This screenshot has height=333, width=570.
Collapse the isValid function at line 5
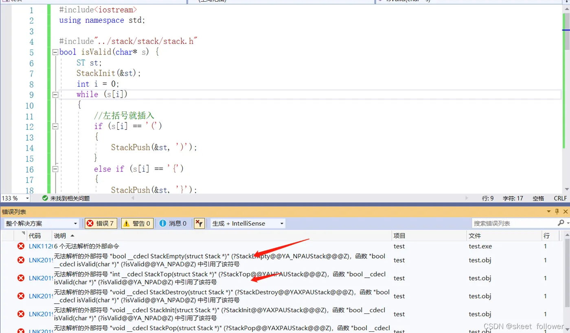[x=55, y=52]
